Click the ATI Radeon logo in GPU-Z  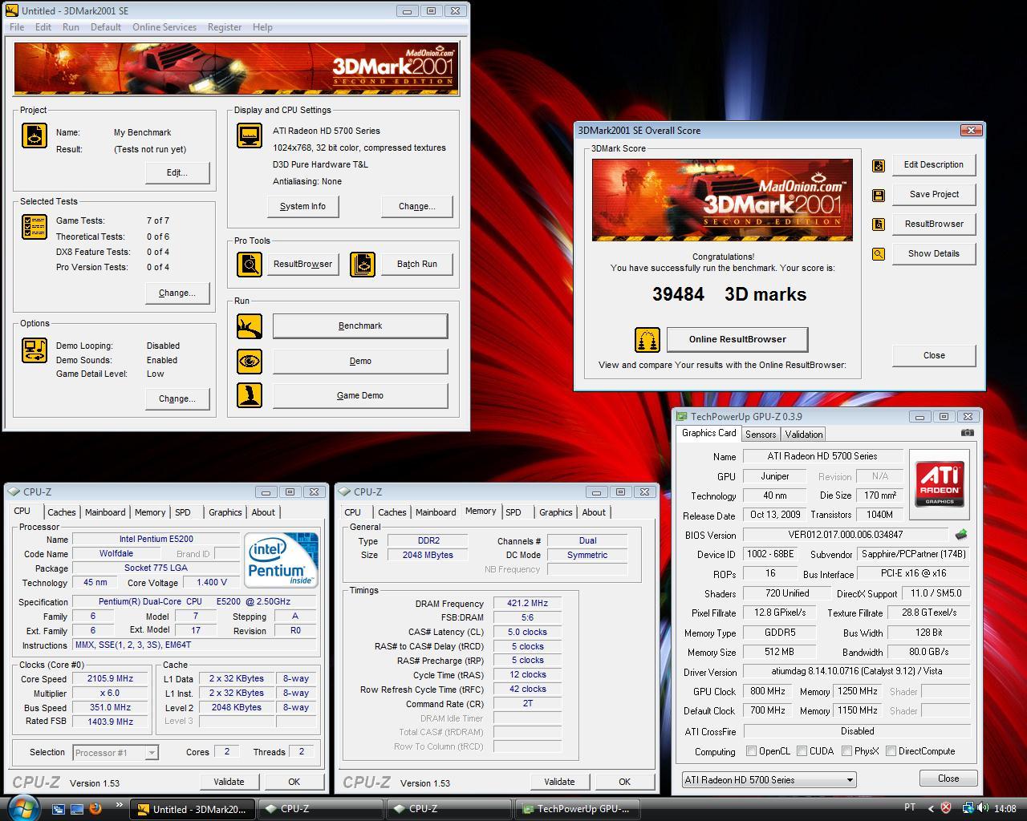click(x=940, y=483)
